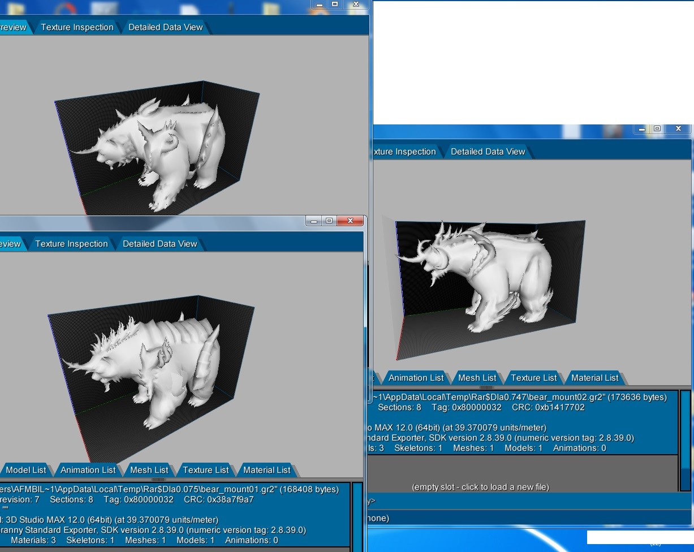Click revision: 7 in bear_mount01 info

(x=20, y=499)
